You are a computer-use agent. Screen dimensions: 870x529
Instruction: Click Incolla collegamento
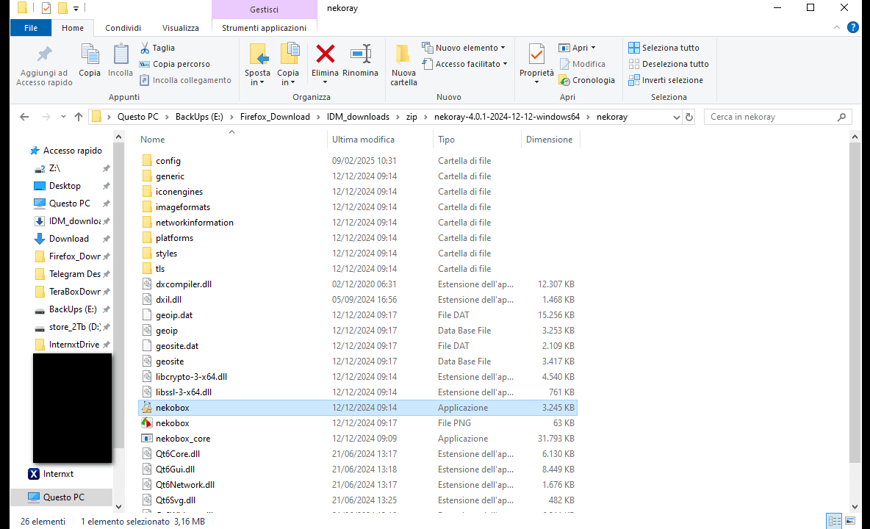184,80
